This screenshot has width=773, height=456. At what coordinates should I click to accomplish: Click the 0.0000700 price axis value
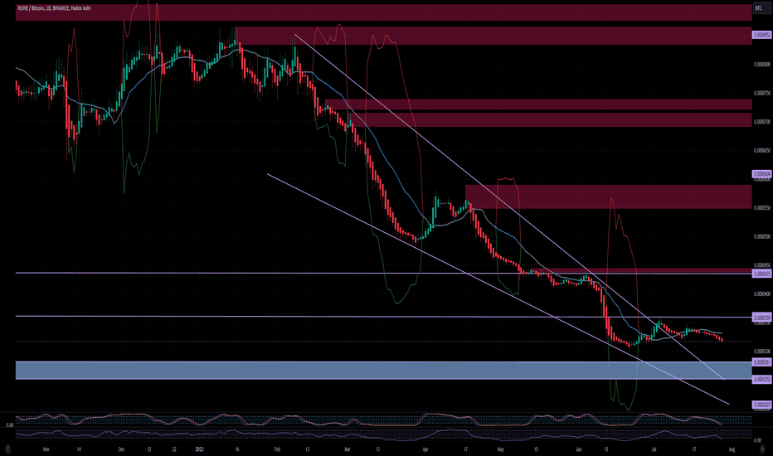[x=762, y=121]
